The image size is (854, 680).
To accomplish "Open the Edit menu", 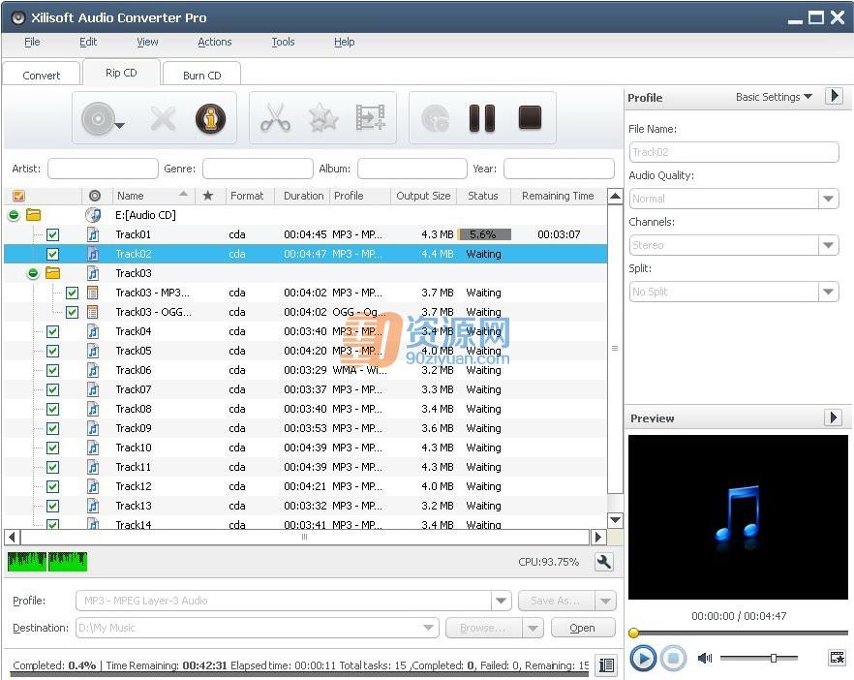I will click(88, 42).
